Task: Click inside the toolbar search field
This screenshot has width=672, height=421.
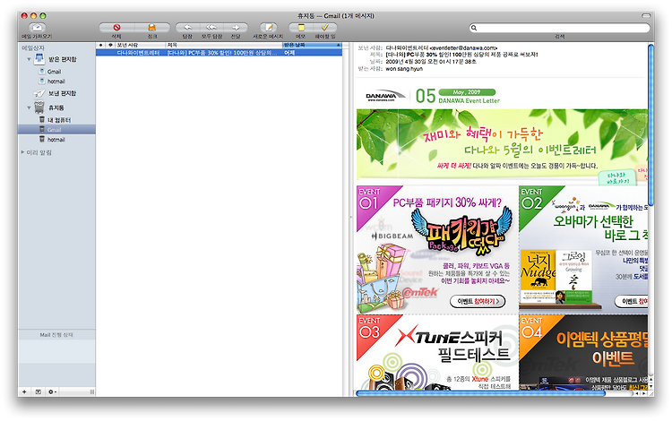Action: click(560, 28)
